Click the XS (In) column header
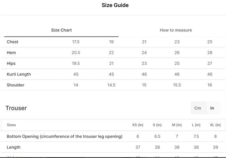The height and width of the screenshot is (158, 226). tap(138, 125)
